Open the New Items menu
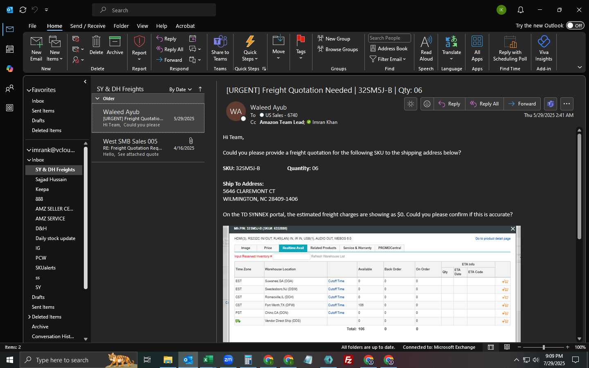This screenshot has width=589, height=368. (x=54, y=48)
